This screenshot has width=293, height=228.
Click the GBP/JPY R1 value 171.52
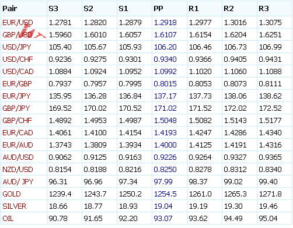coord(200,108)
